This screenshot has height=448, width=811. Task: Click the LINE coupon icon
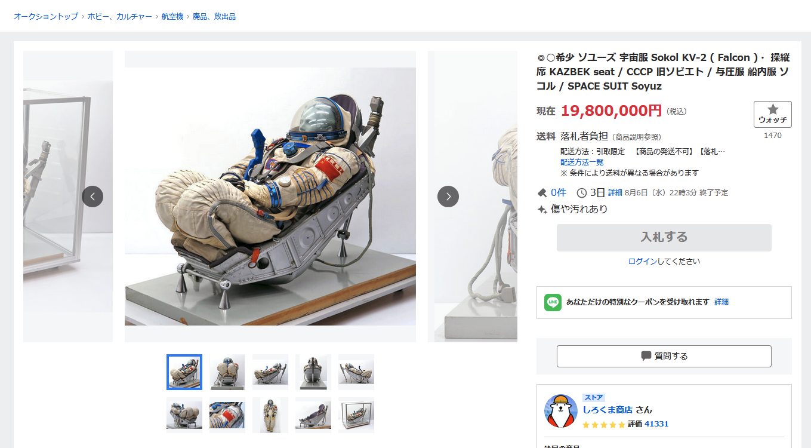pos(553,302)
